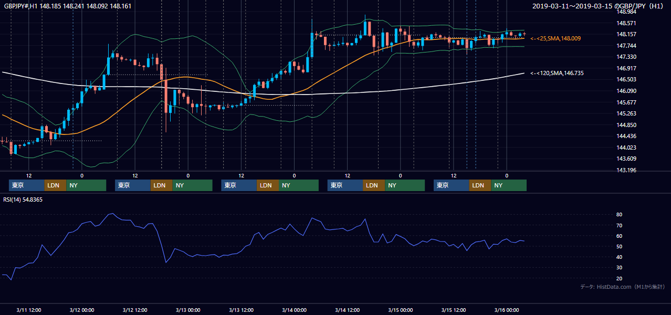Click RSI scale value 40
Screen dimensions: 671x315
[x=620, y=257]
